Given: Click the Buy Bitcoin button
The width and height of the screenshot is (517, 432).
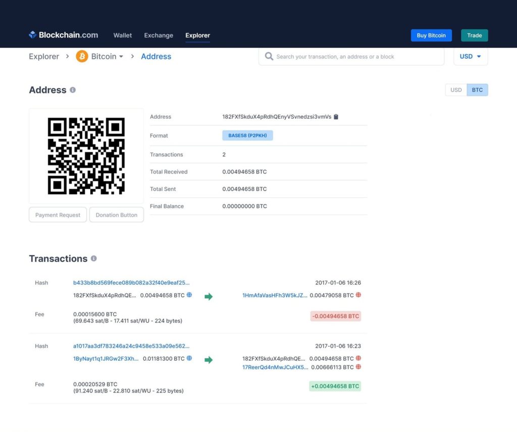Looking at the screenshot, I should pyautogui.click(x=431, y=35).
